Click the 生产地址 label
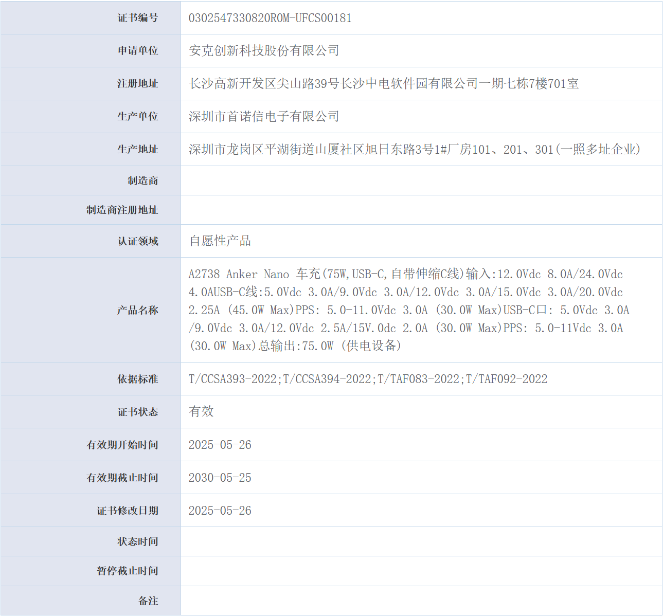This screenshot has width=663, height=616. (x=138, y=150)
